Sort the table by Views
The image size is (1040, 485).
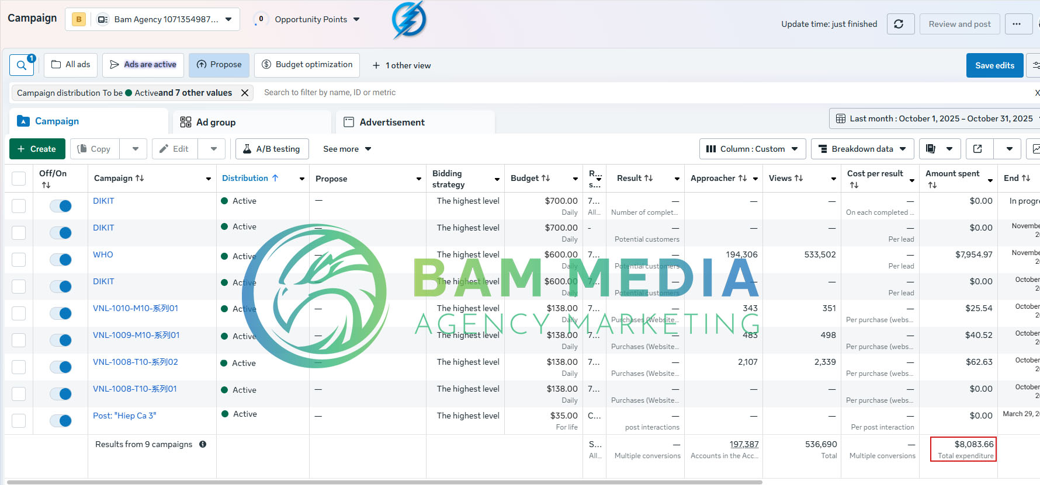[799, 178]
